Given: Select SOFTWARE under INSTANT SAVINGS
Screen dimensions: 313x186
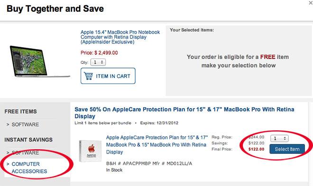Looking at the screenshot, I should [25, 153].
